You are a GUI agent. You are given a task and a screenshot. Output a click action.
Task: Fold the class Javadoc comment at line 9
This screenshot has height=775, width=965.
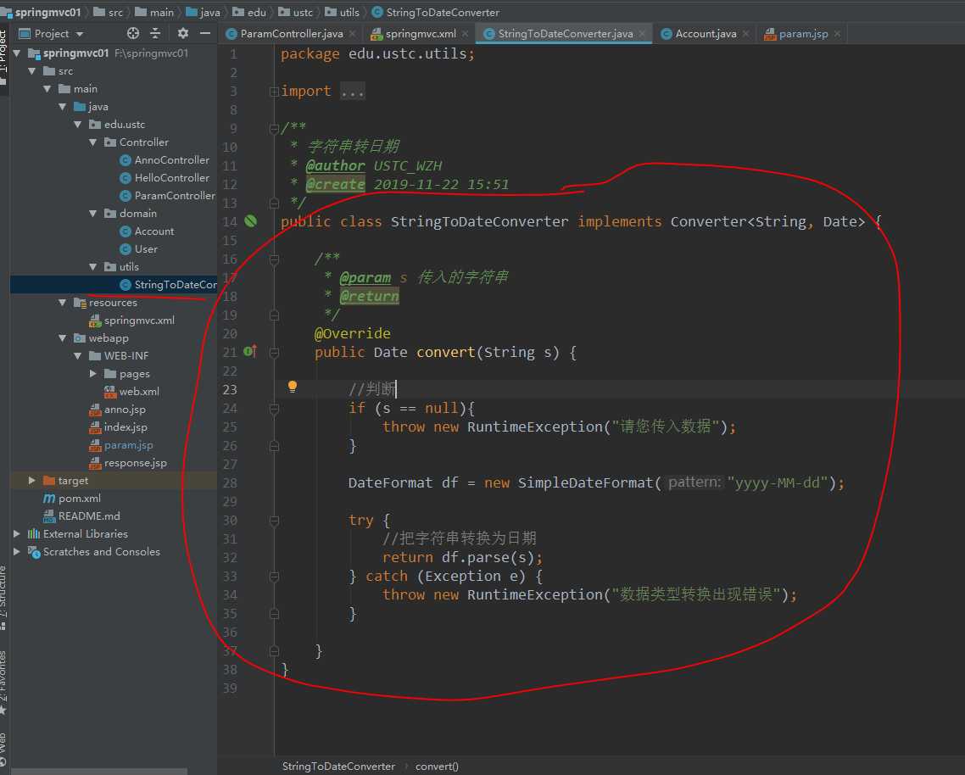click(275, 129)
